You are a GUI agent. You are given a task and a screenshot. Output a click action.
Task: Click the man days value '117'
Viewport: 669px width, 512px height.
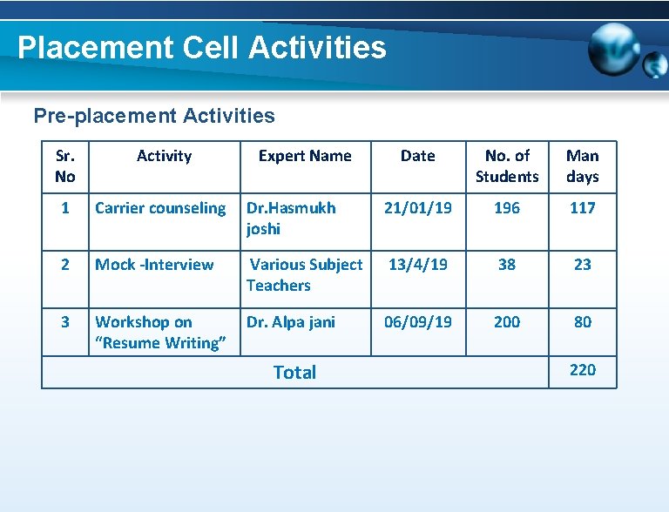pos(583,208)
